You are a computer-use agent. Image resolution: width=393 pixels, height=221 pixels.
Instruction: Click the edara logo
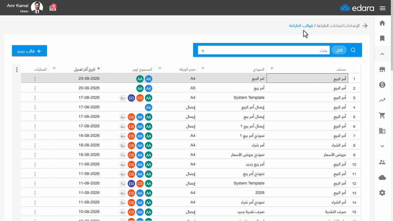pos(357,8)
